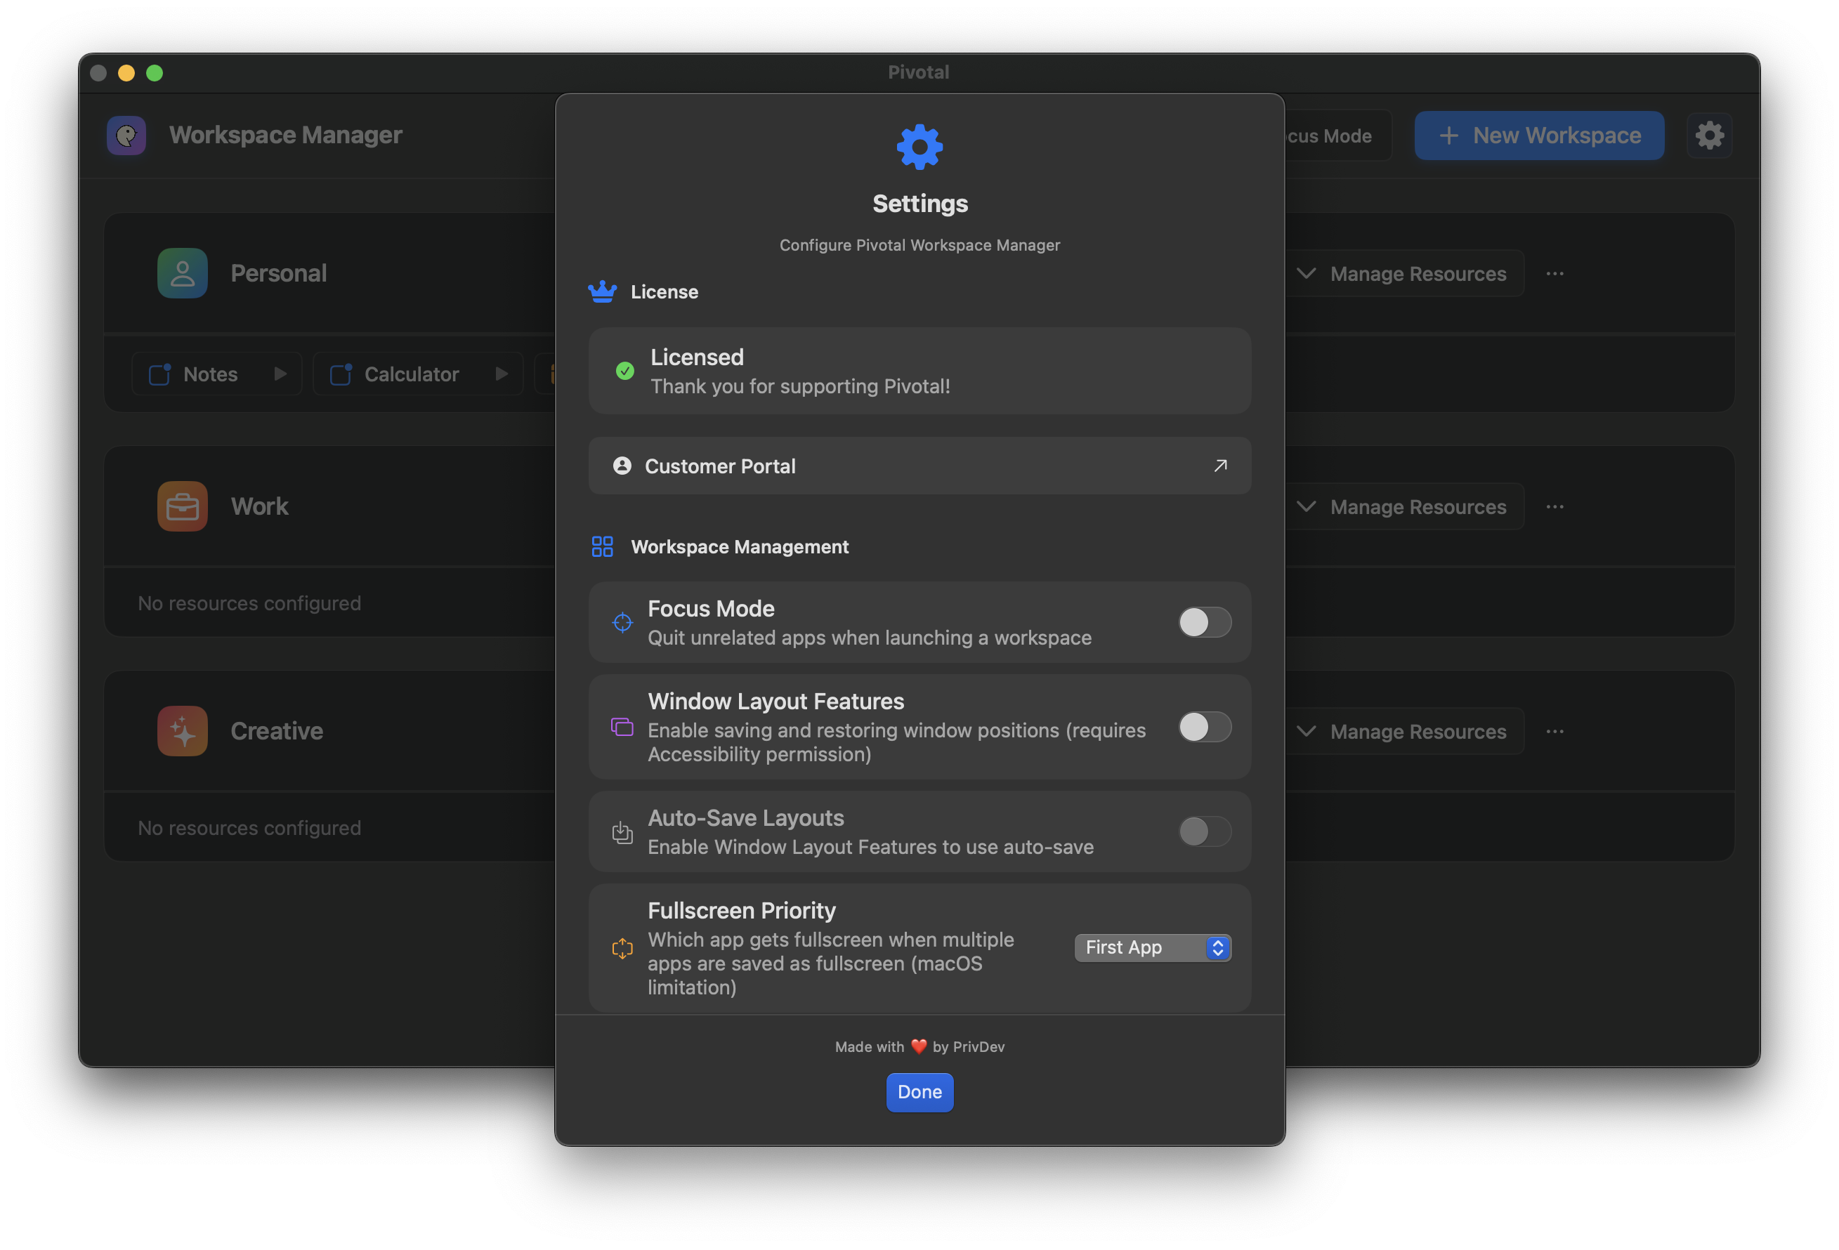This screenshot has width=1839, height=1250.
Task: Open Settings via the gear icon
Action: [x=1709, y=135]
